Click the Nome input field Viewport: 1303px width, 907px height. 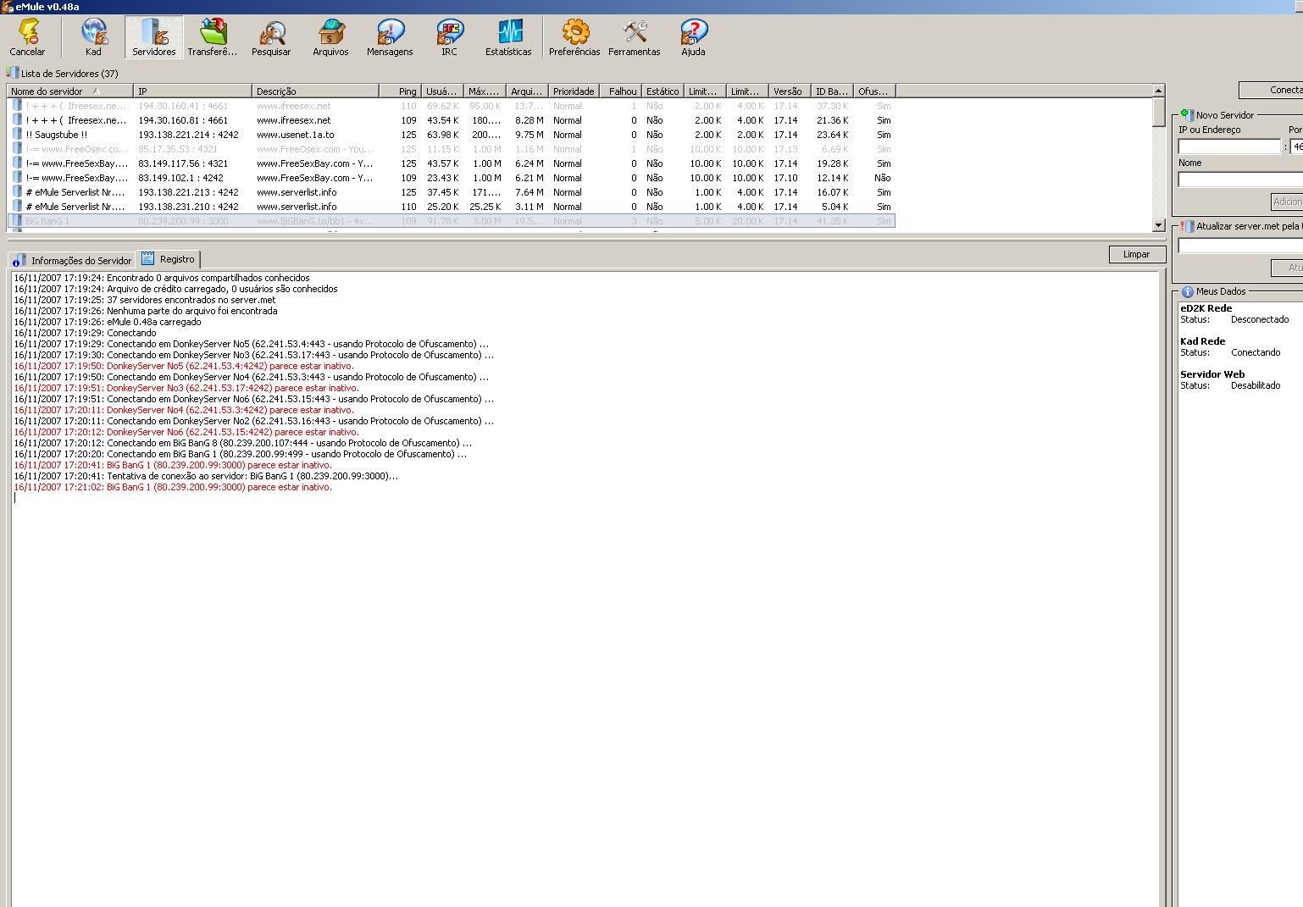(x=1240, y=180)
